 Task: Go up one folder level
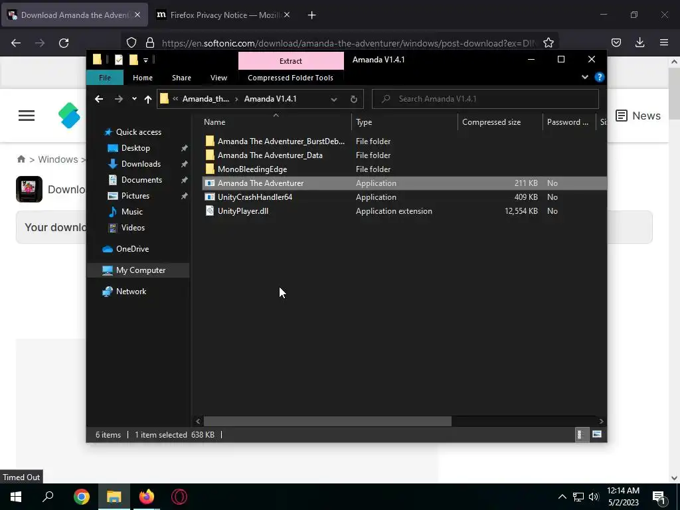coord(148,100)
